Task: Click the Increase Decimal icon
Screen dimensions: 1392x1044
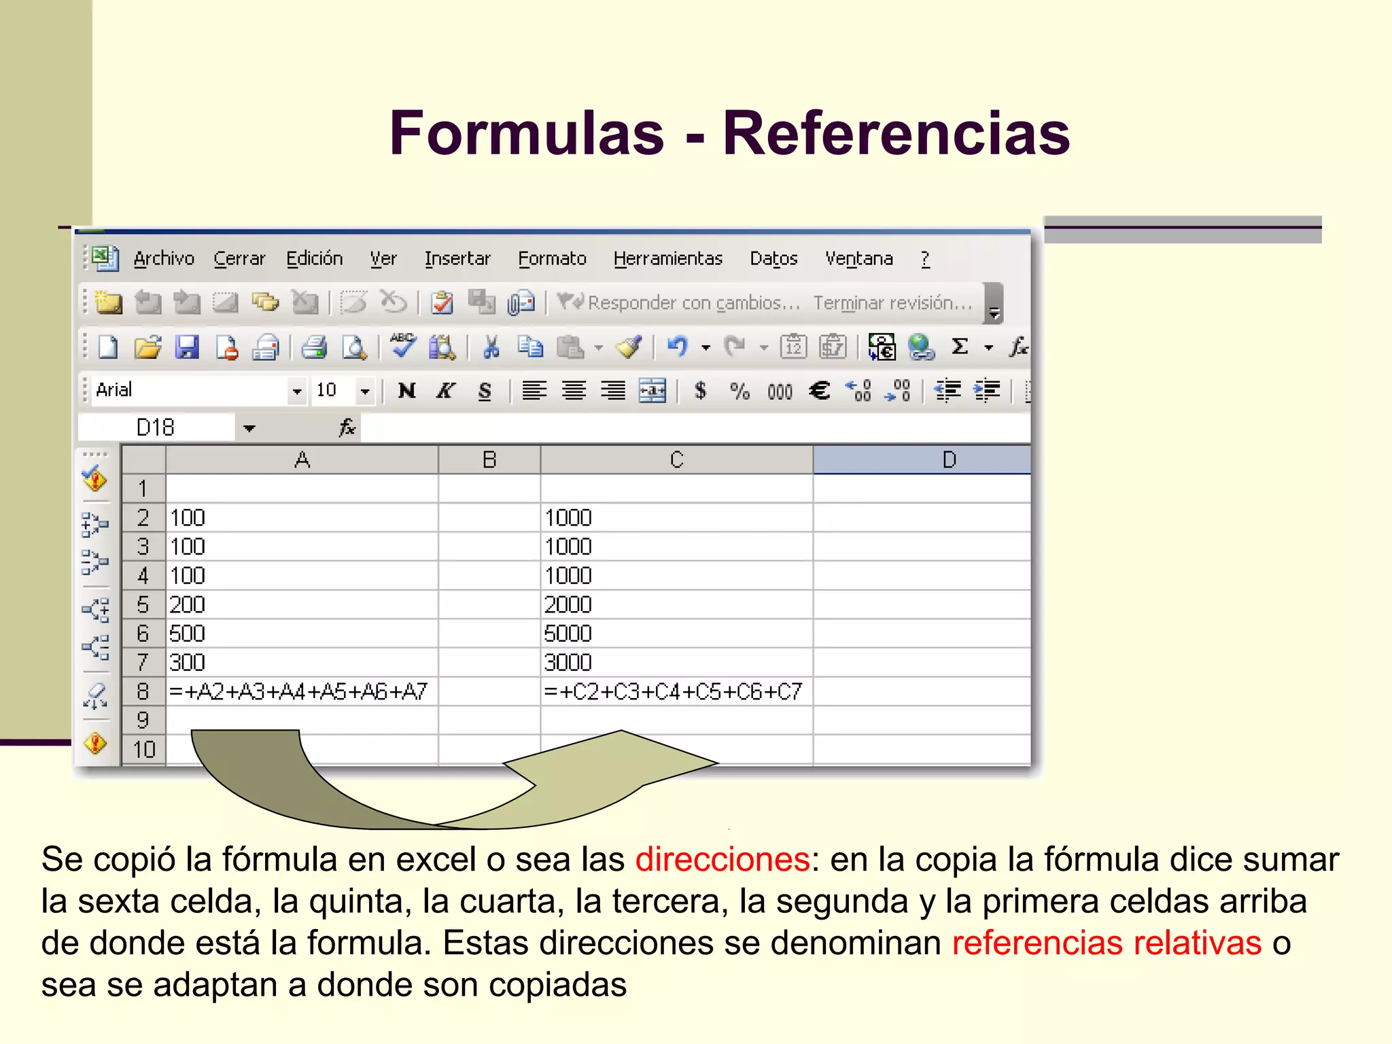Action: [858, 391]
